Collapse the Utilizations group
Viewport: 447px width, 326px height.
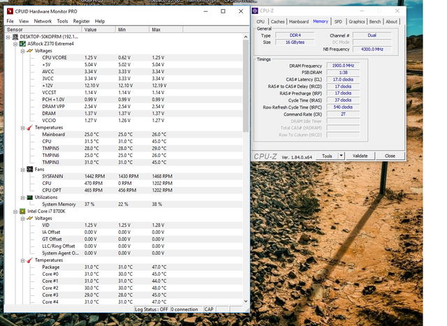point(22,198)
